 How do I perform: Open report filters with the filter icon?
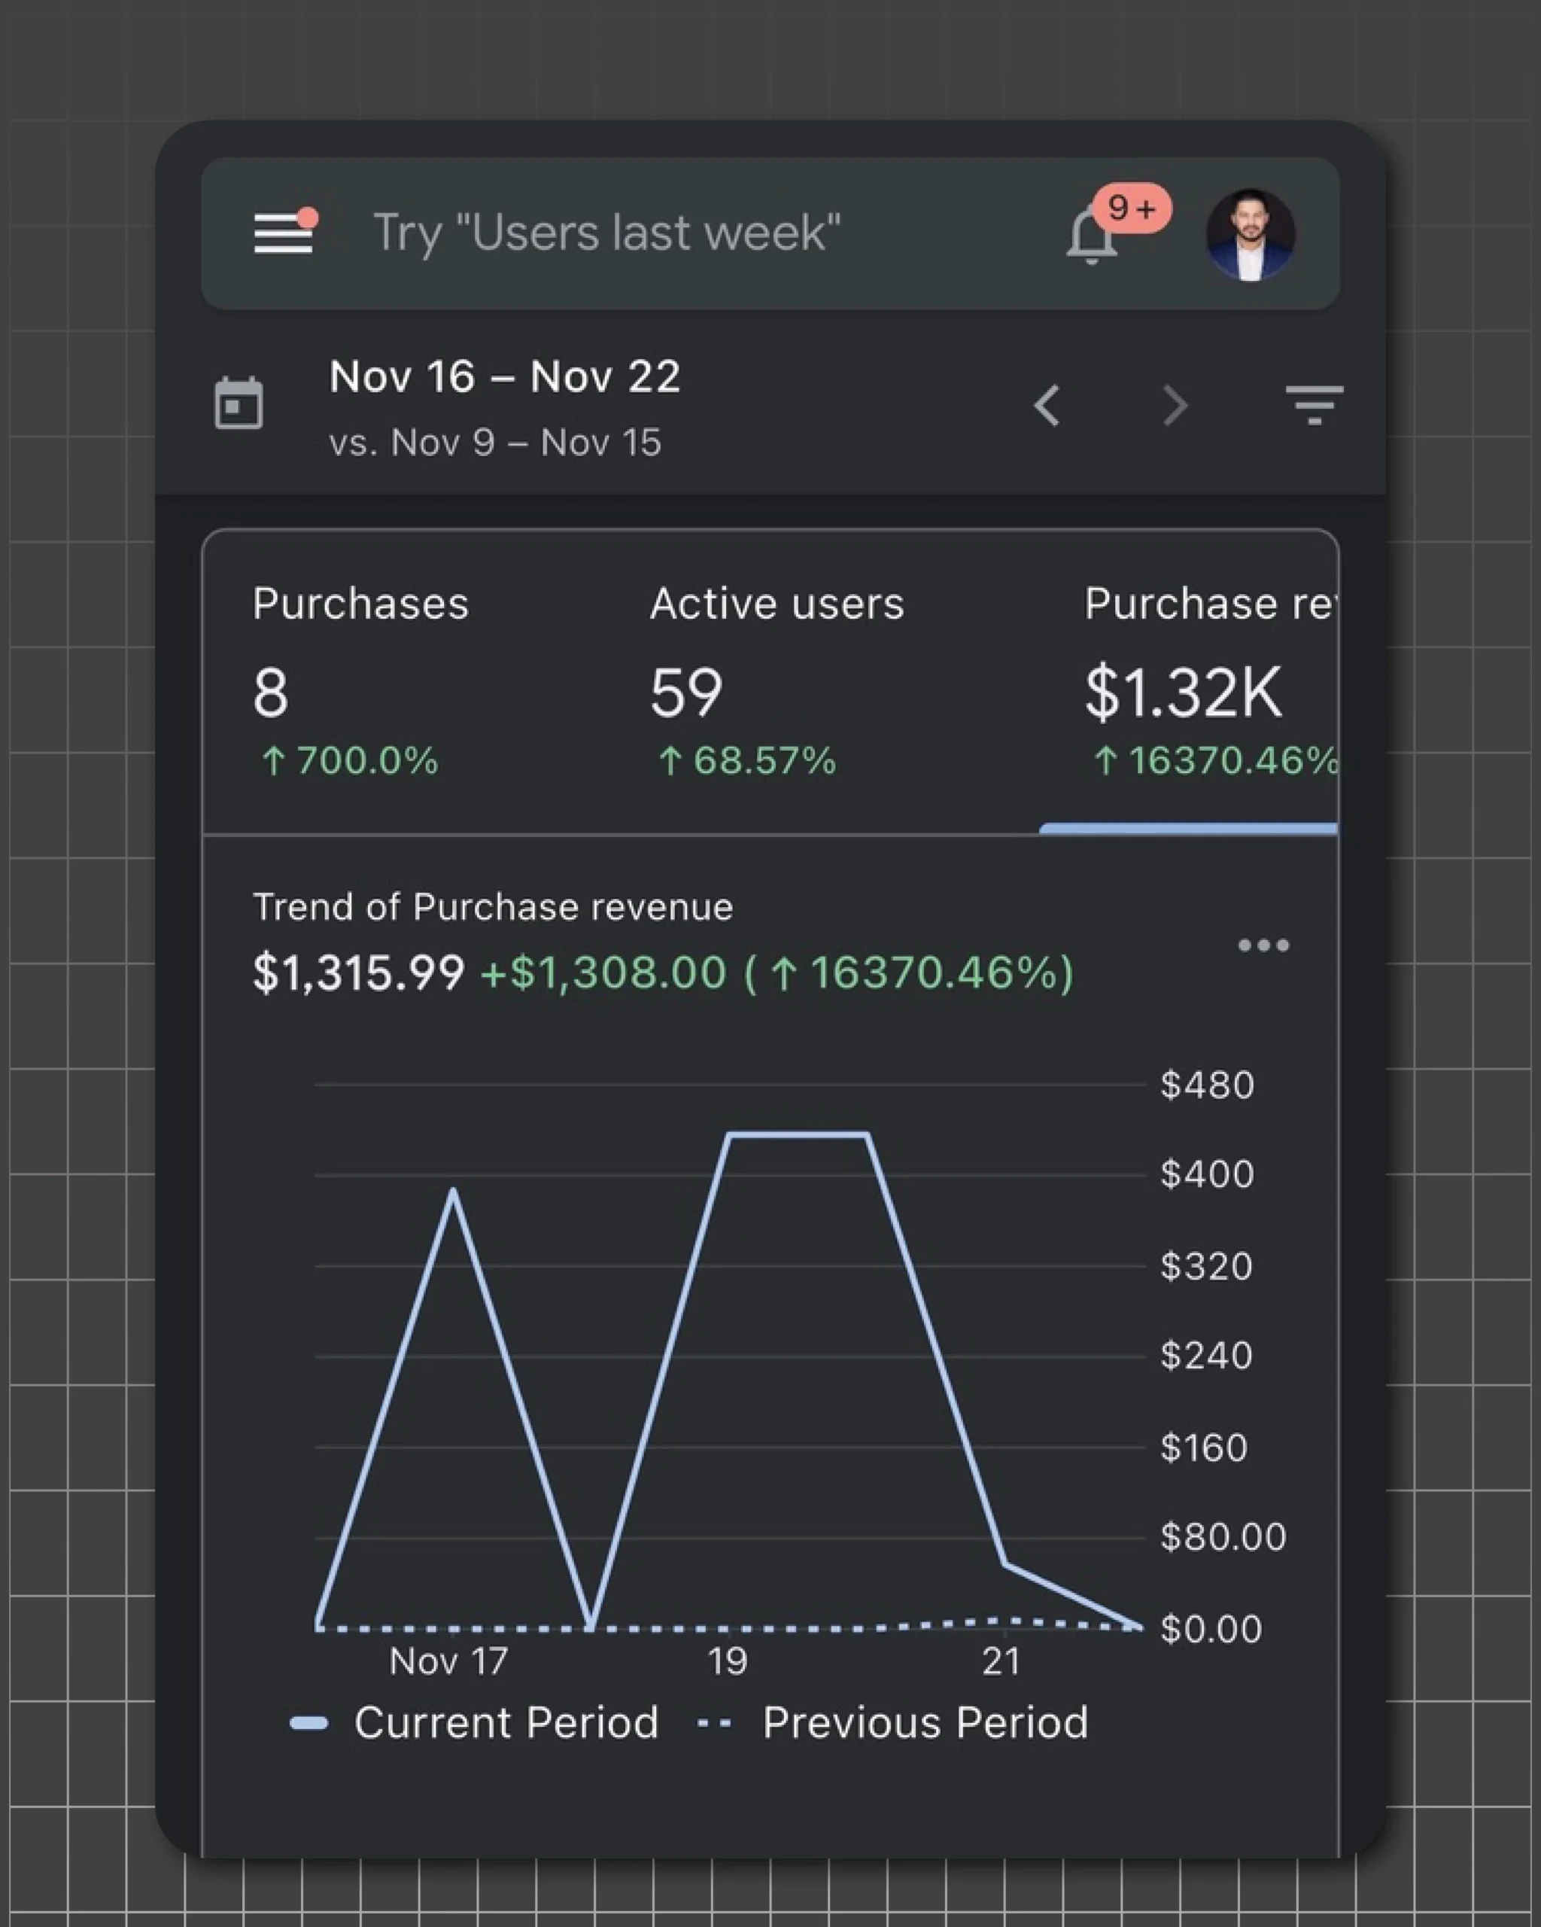coord(1316,406)
